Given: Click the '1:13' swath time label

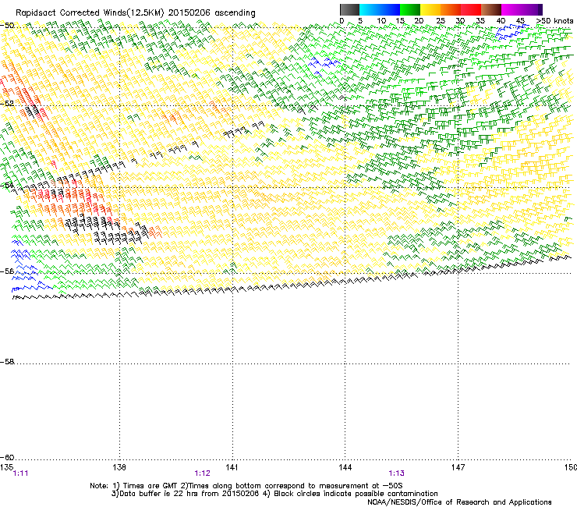Looking at the screenshot, I should [396, 473].
